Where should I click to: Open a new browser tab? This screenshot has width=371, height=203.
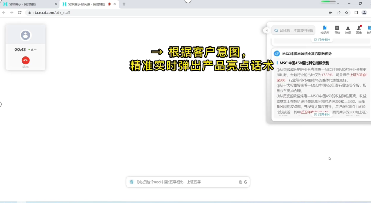(124, 4)
